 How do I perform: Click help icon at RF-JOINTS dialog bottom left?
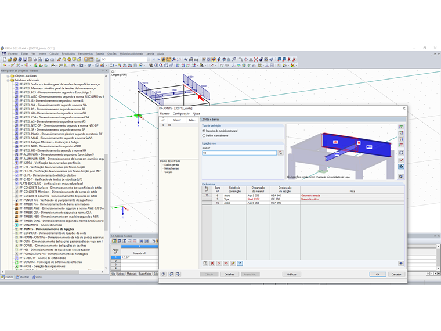pyautogui.click(x=164, y=274)
